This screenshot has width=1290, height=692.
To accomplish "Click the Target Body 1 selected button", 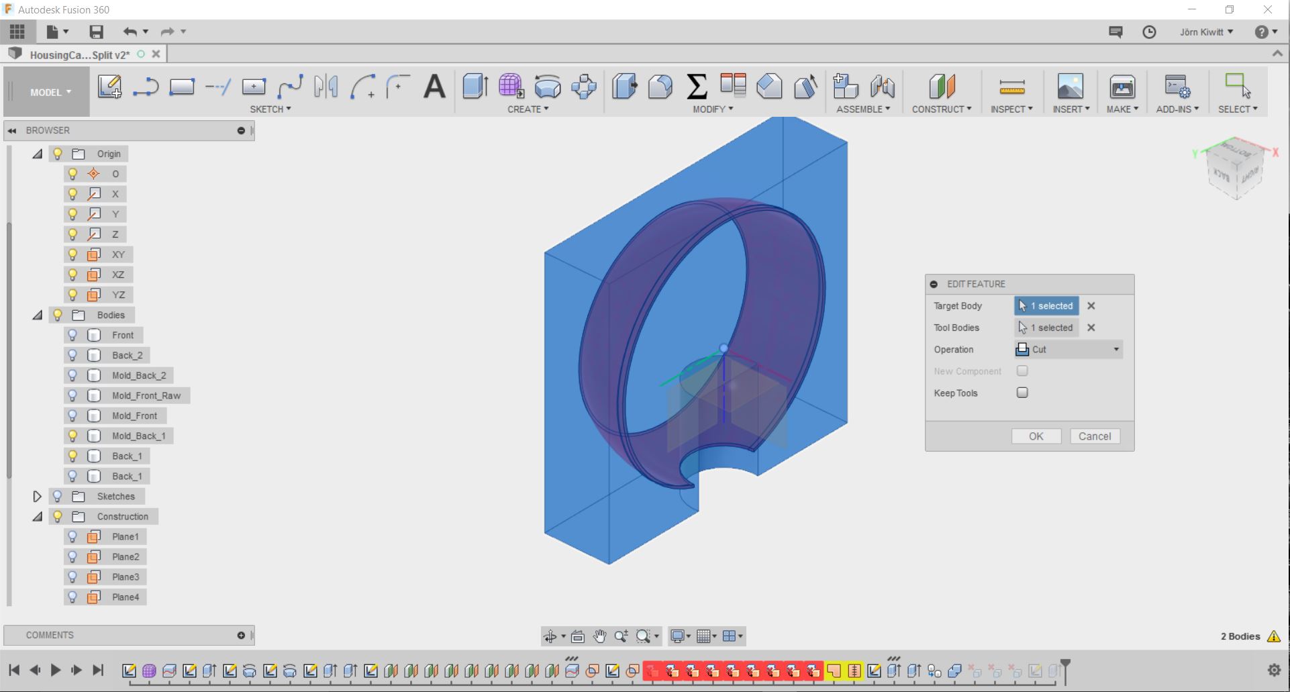I will click(x=1046, y=305).
